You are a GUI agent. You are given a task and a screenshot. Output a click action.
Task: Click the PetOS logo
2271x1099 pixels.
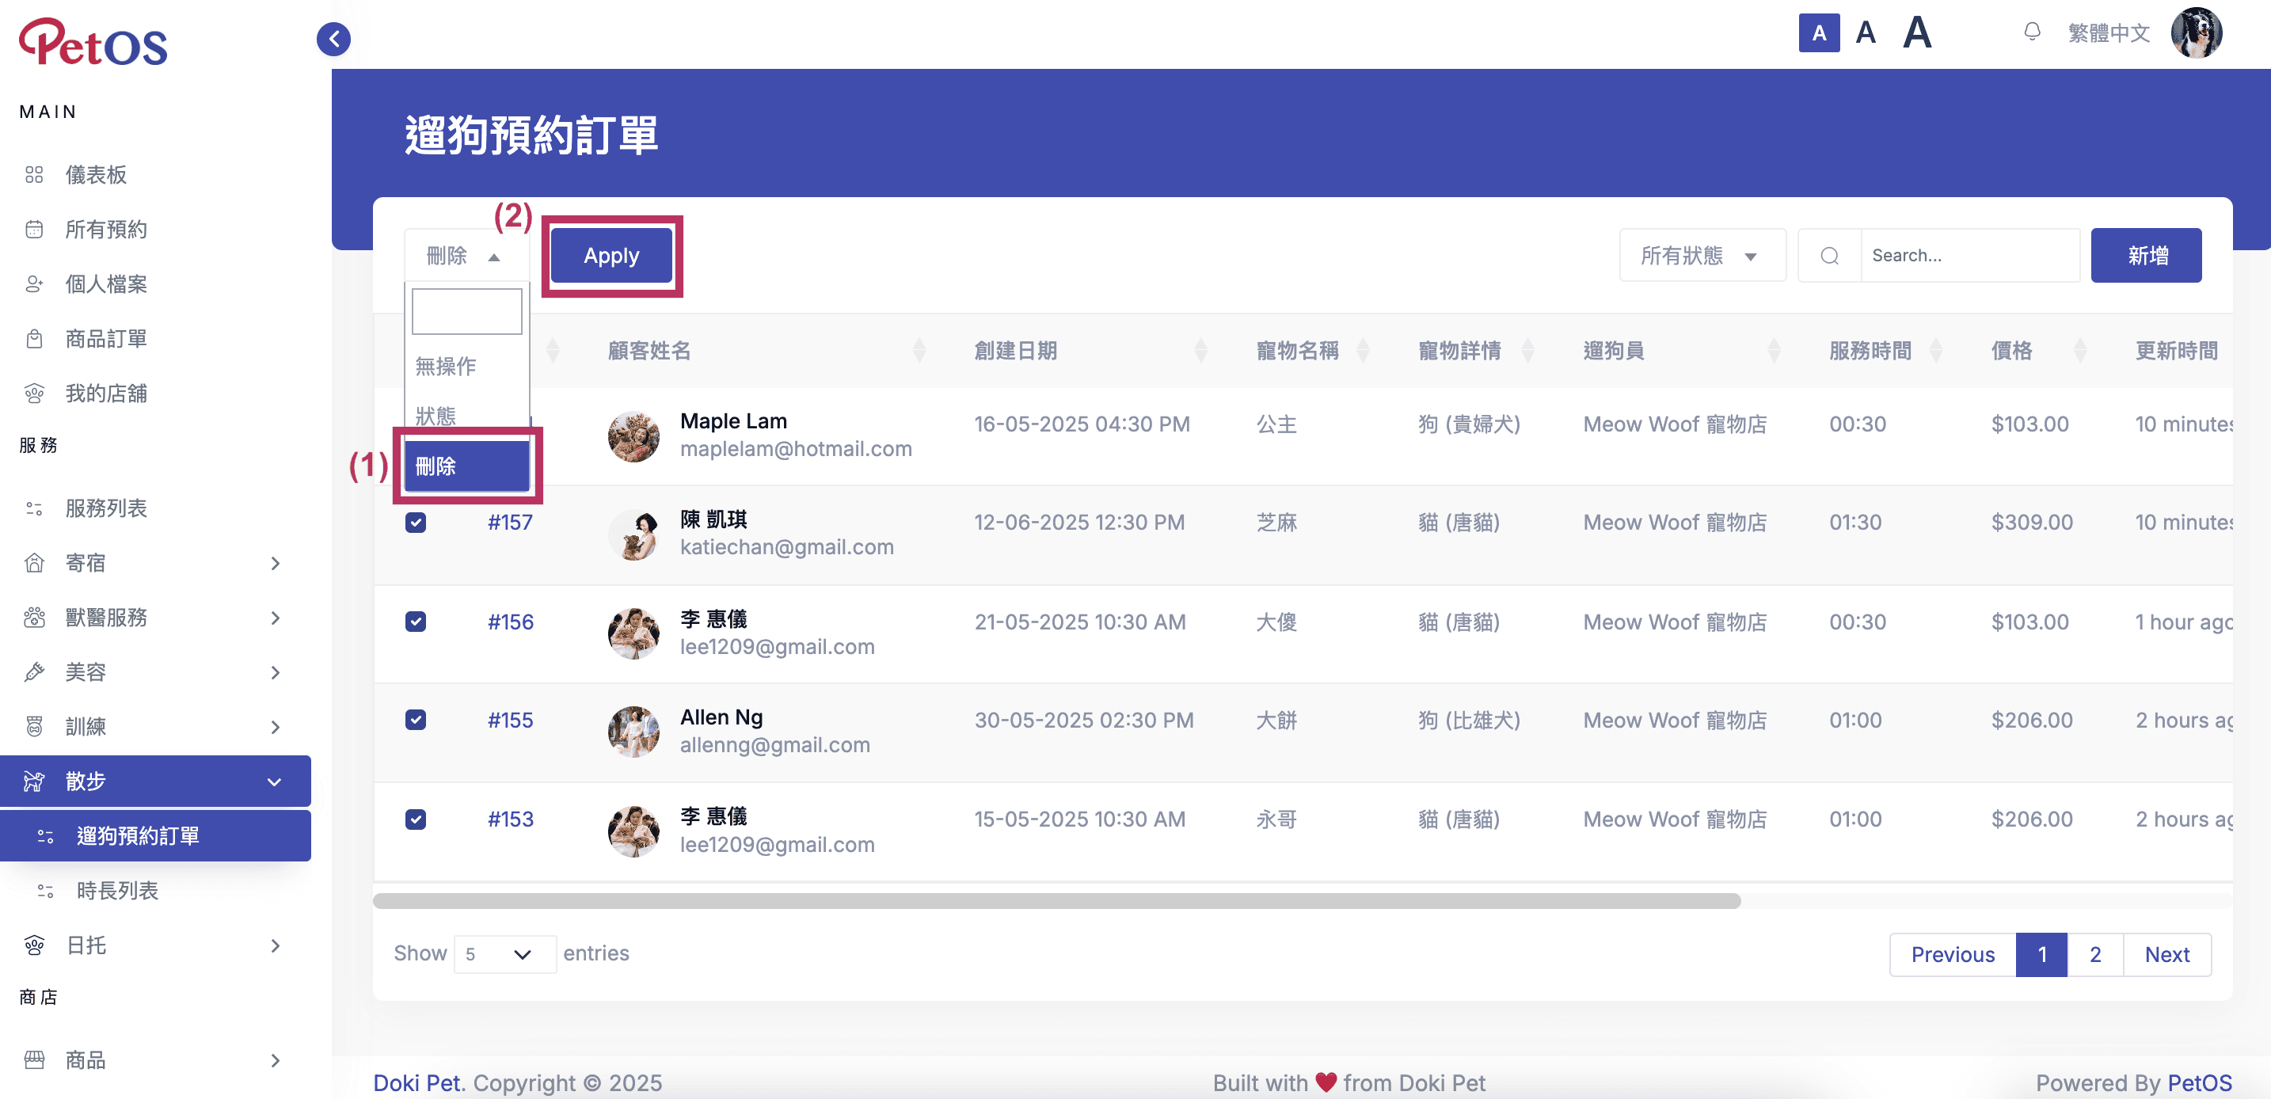coord(93,41)
